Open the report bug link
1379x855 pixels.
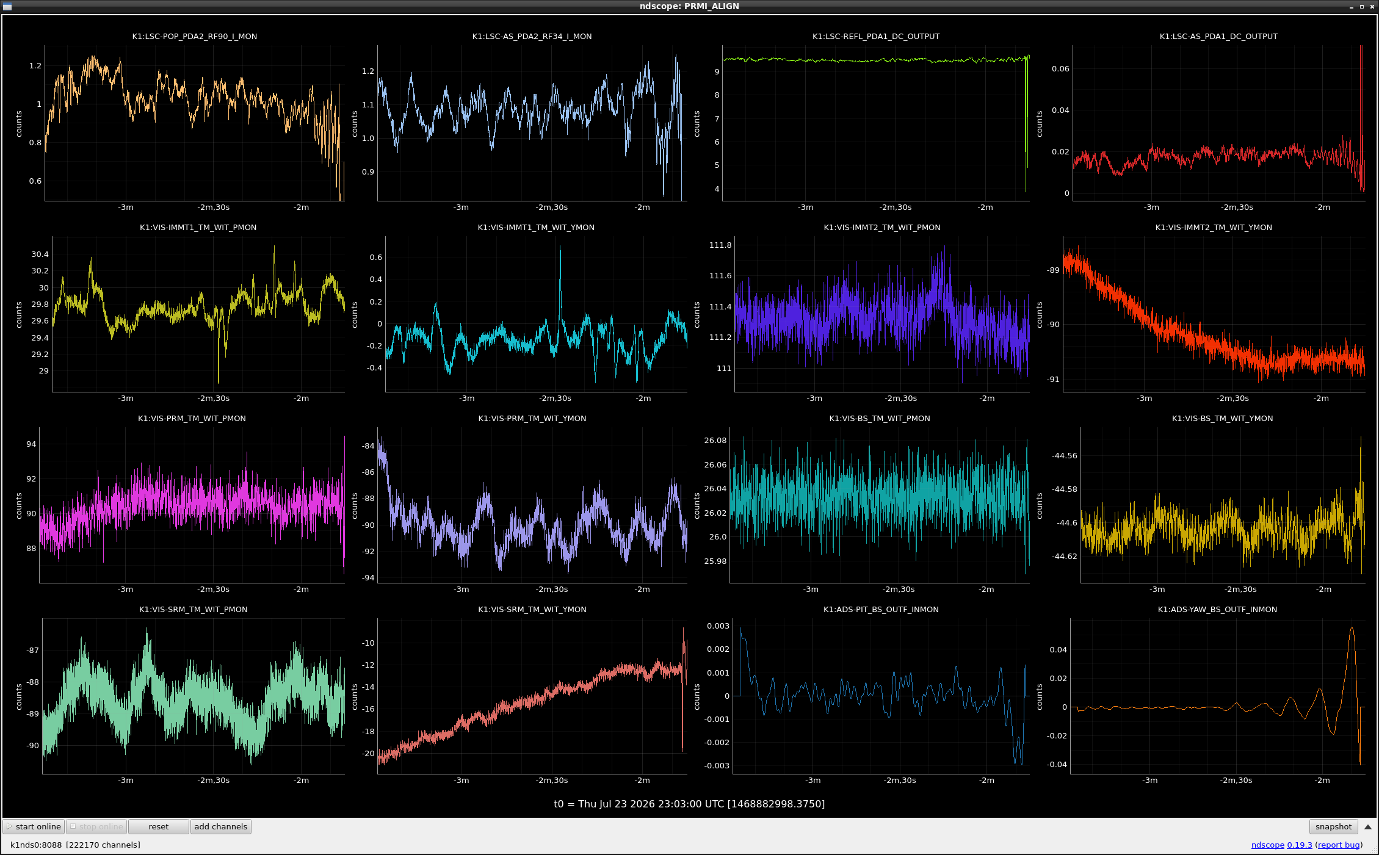click(1339, 845)
